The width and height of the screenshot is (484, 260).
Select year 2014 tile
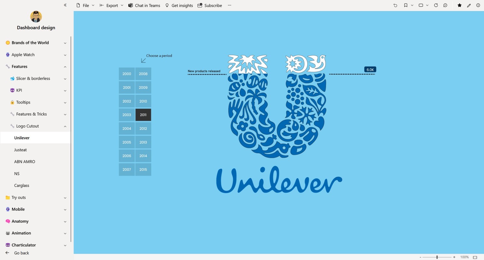click(x=143, y=156)
